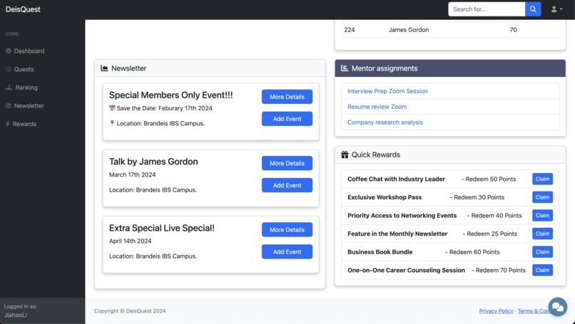Click April 14th 2024 date text
Screen dimensions: 575x324
[130, 241]
